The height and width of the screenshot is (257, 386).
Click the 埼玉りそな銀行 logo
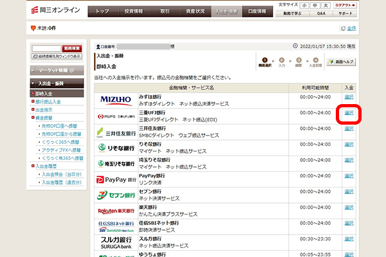tap(116, 164)
